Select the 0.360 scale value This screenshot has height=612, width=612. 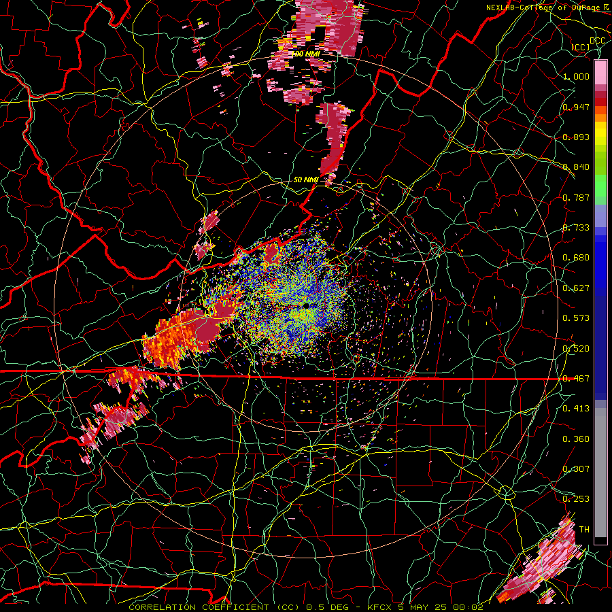pos(576,439)
